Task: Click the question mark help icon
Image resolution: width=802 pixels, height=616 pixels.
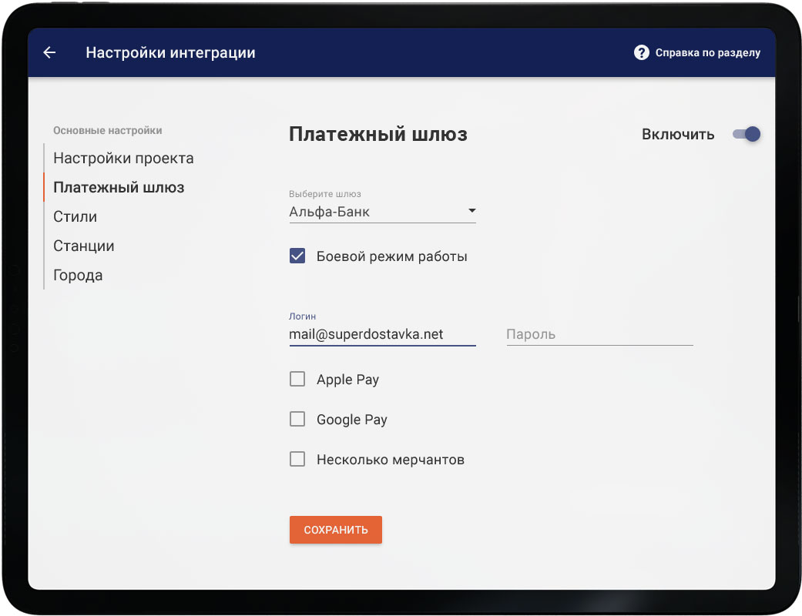Action: pos(642,52)
